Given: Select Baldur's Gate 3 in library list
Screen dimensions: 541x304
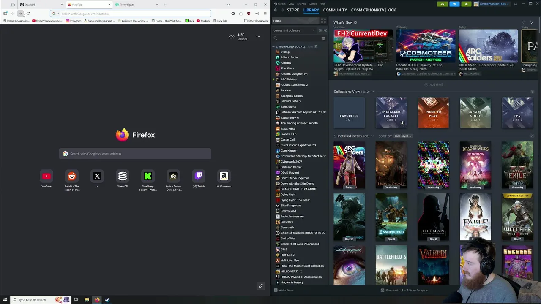Looking at the screenshot, I should [290, 101].
